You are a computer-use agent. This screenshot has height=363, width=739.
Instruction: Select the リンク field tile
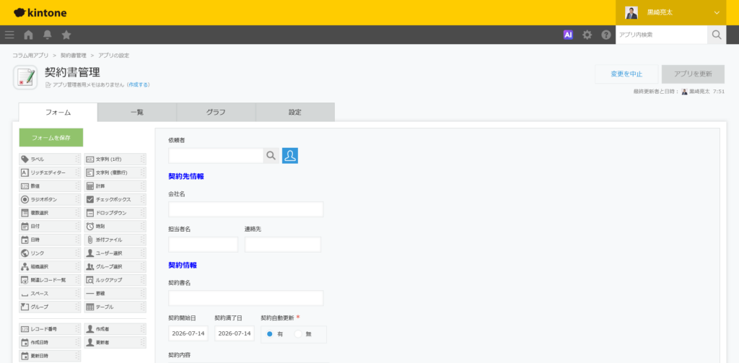50,253
